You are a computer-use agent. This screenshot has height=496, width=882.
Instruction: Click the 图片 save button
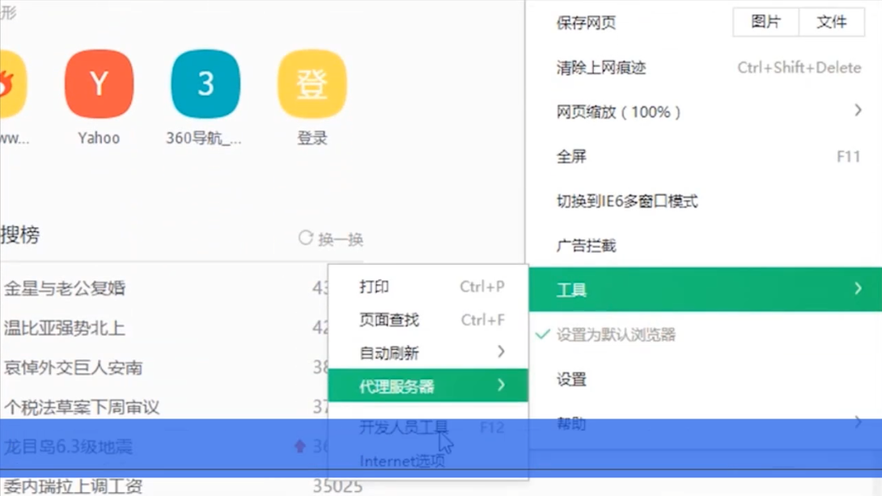tap(766, 22)
